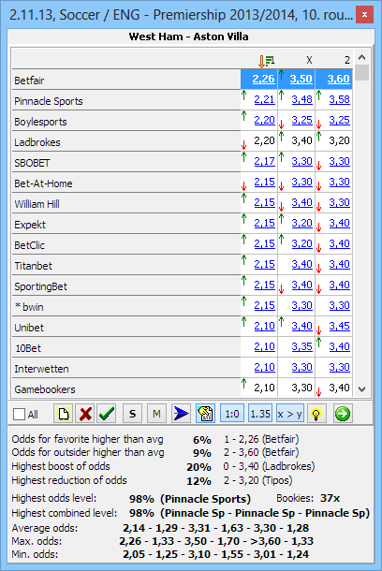Close the odds comparison window
Image resolution: width=382 pixels, height=571 pixels.
(x=364, y=15)
